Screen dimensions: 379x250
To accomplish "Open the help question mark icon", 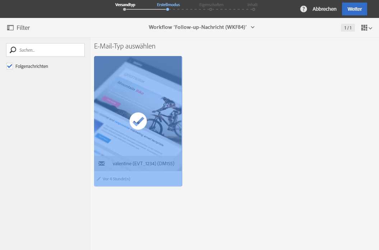I will tap(303, 9).
